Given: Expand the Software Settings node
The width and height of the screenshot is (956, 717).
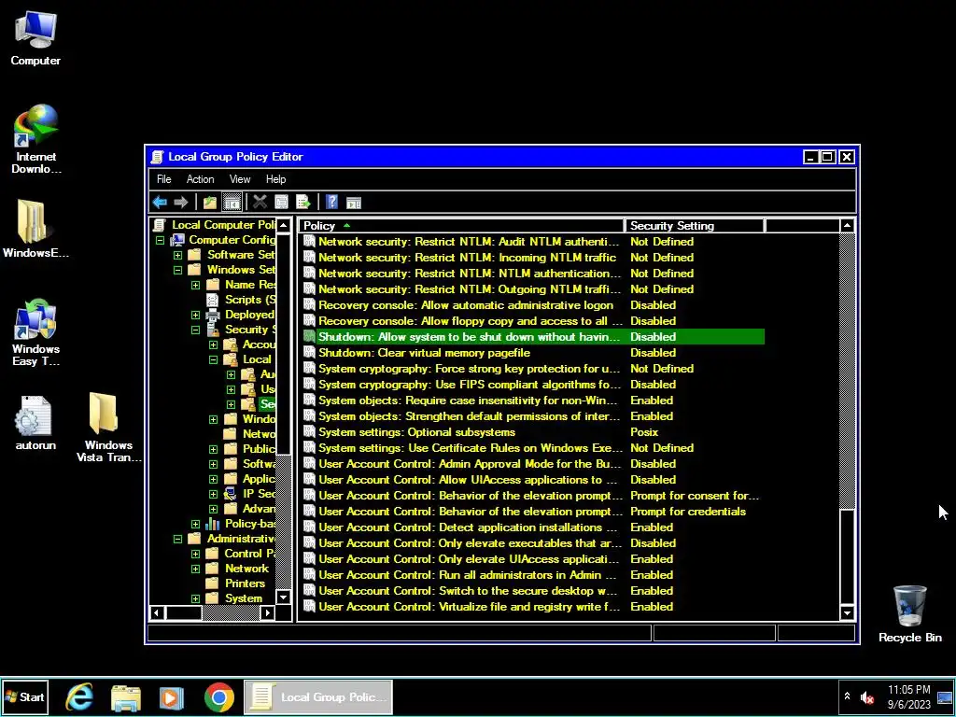Looking at the screenshot, I should pyautogui.click(x=177, y=255).
